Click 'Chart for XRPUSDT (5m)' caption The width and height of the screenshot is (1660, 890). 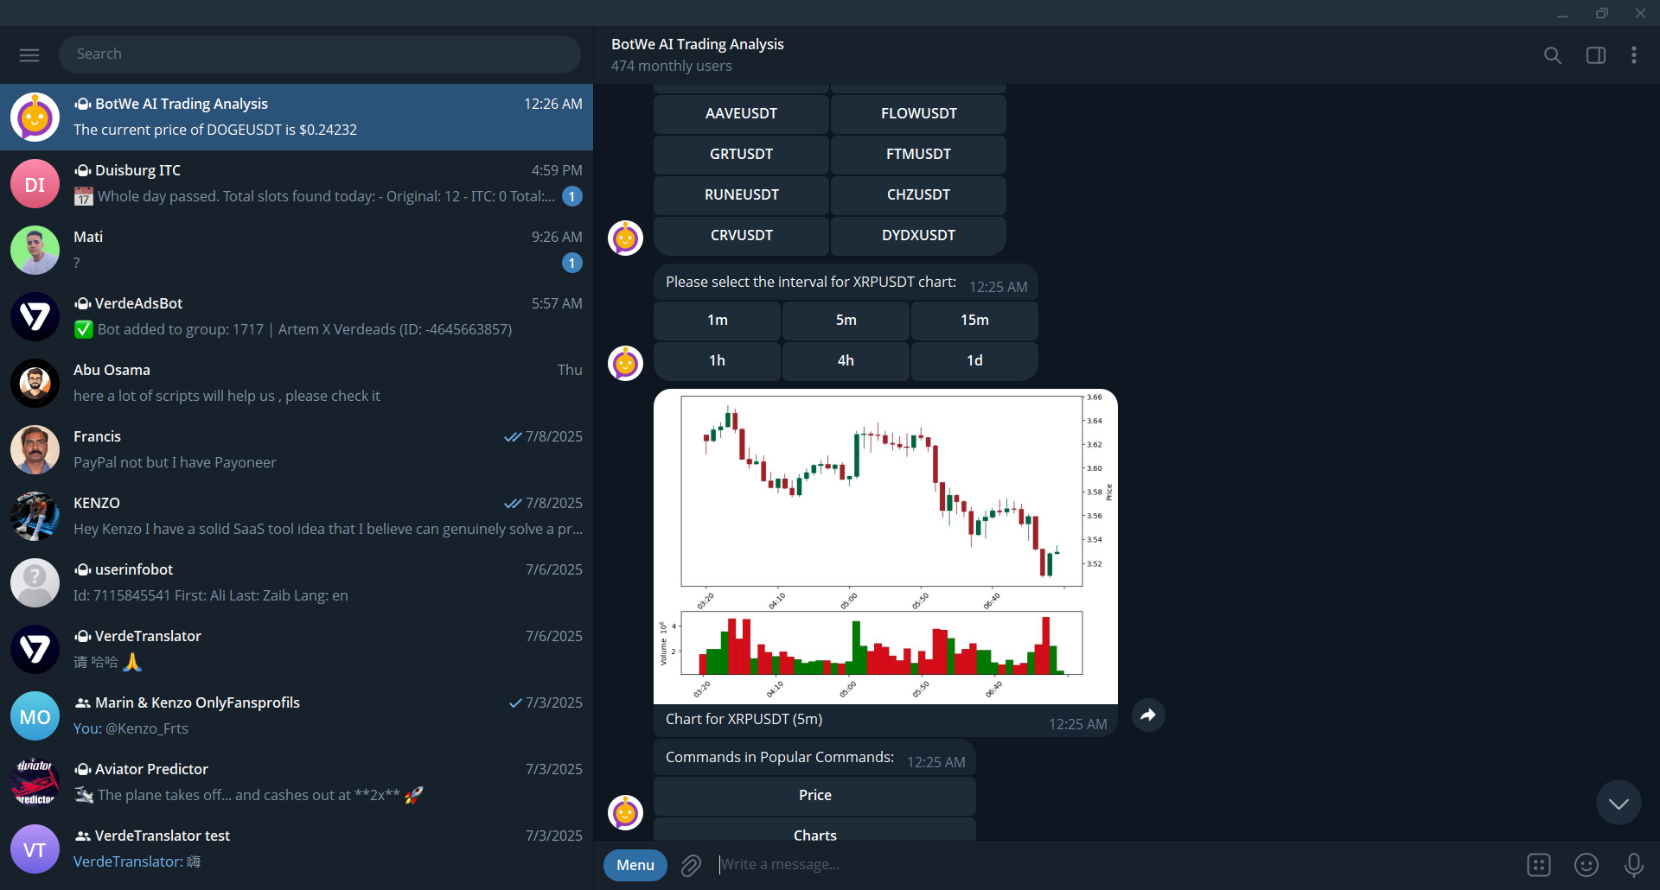point(744,719)
